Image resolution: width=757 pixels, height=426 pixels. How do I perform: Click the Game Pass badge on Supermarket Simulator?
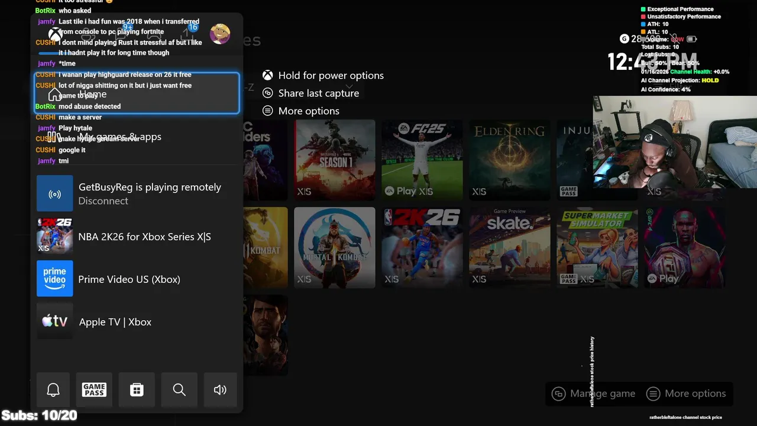click(x=568, y=278)
